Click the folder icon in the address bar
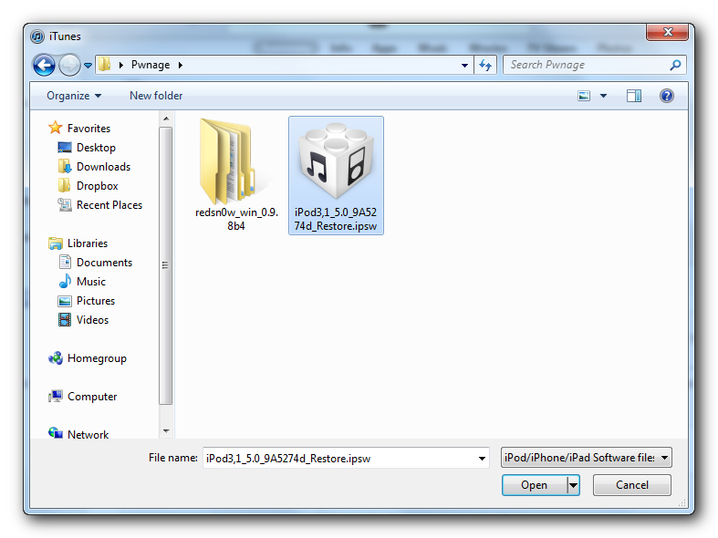Image resolution: width=718 pixels, height=538 pixels. (105, 65)
